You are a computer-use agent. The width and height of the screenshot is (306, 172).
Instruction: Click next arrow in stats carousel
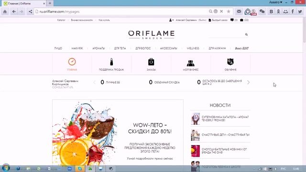pyautogui.click(x=248, y=82)
